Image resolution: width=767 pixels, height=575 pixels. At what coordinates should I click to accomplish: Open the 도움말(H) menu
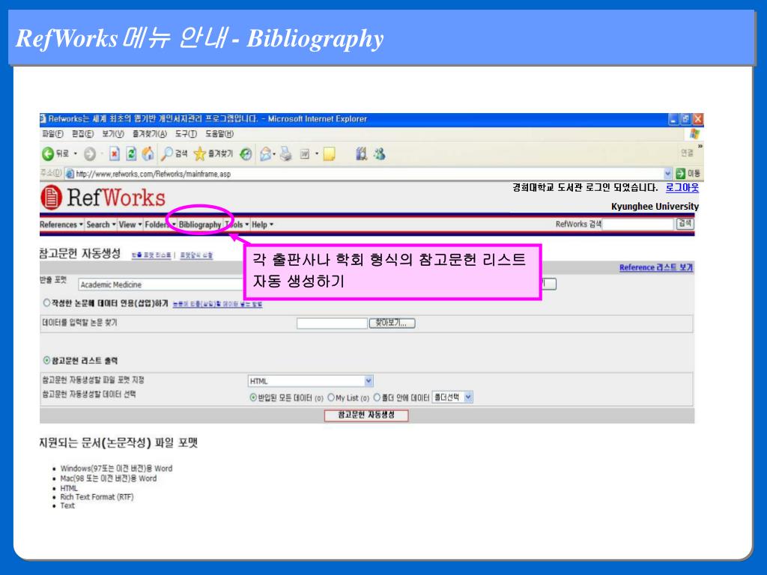[x=219, y=133]
